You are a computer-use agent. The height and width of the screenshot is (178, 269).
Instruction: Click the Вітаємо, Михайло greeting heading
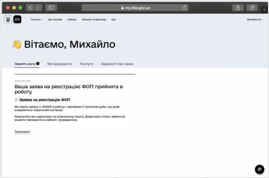69,44
